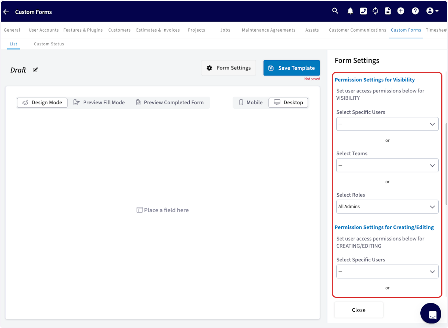Open the Projects tab
Screen dimensions: 448x328
click(196, 30)
